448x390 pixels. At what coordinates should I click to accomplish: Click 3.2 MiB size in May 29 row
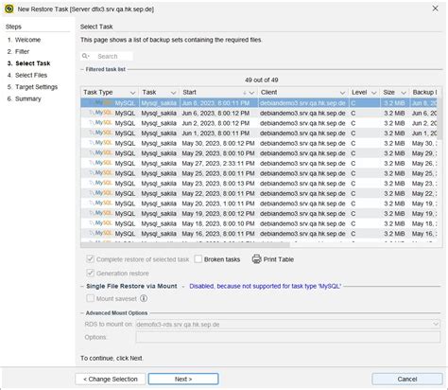394,153
